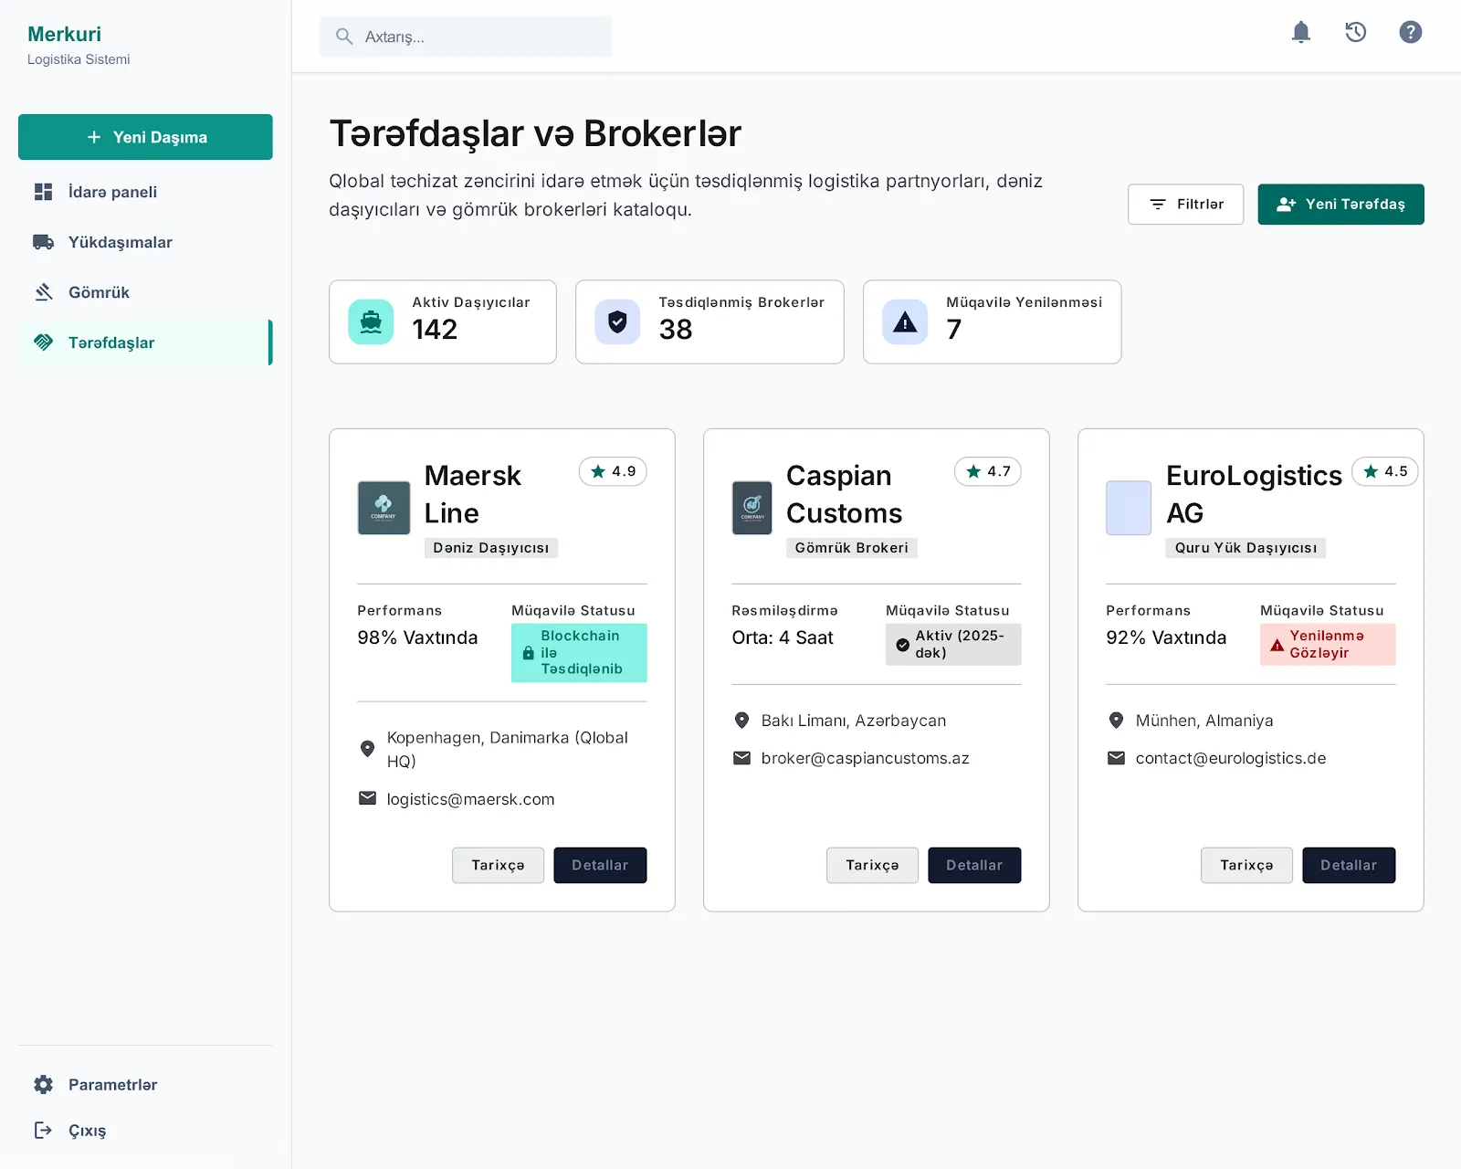Click the star rating 4.9 badge

coord(613,471)
